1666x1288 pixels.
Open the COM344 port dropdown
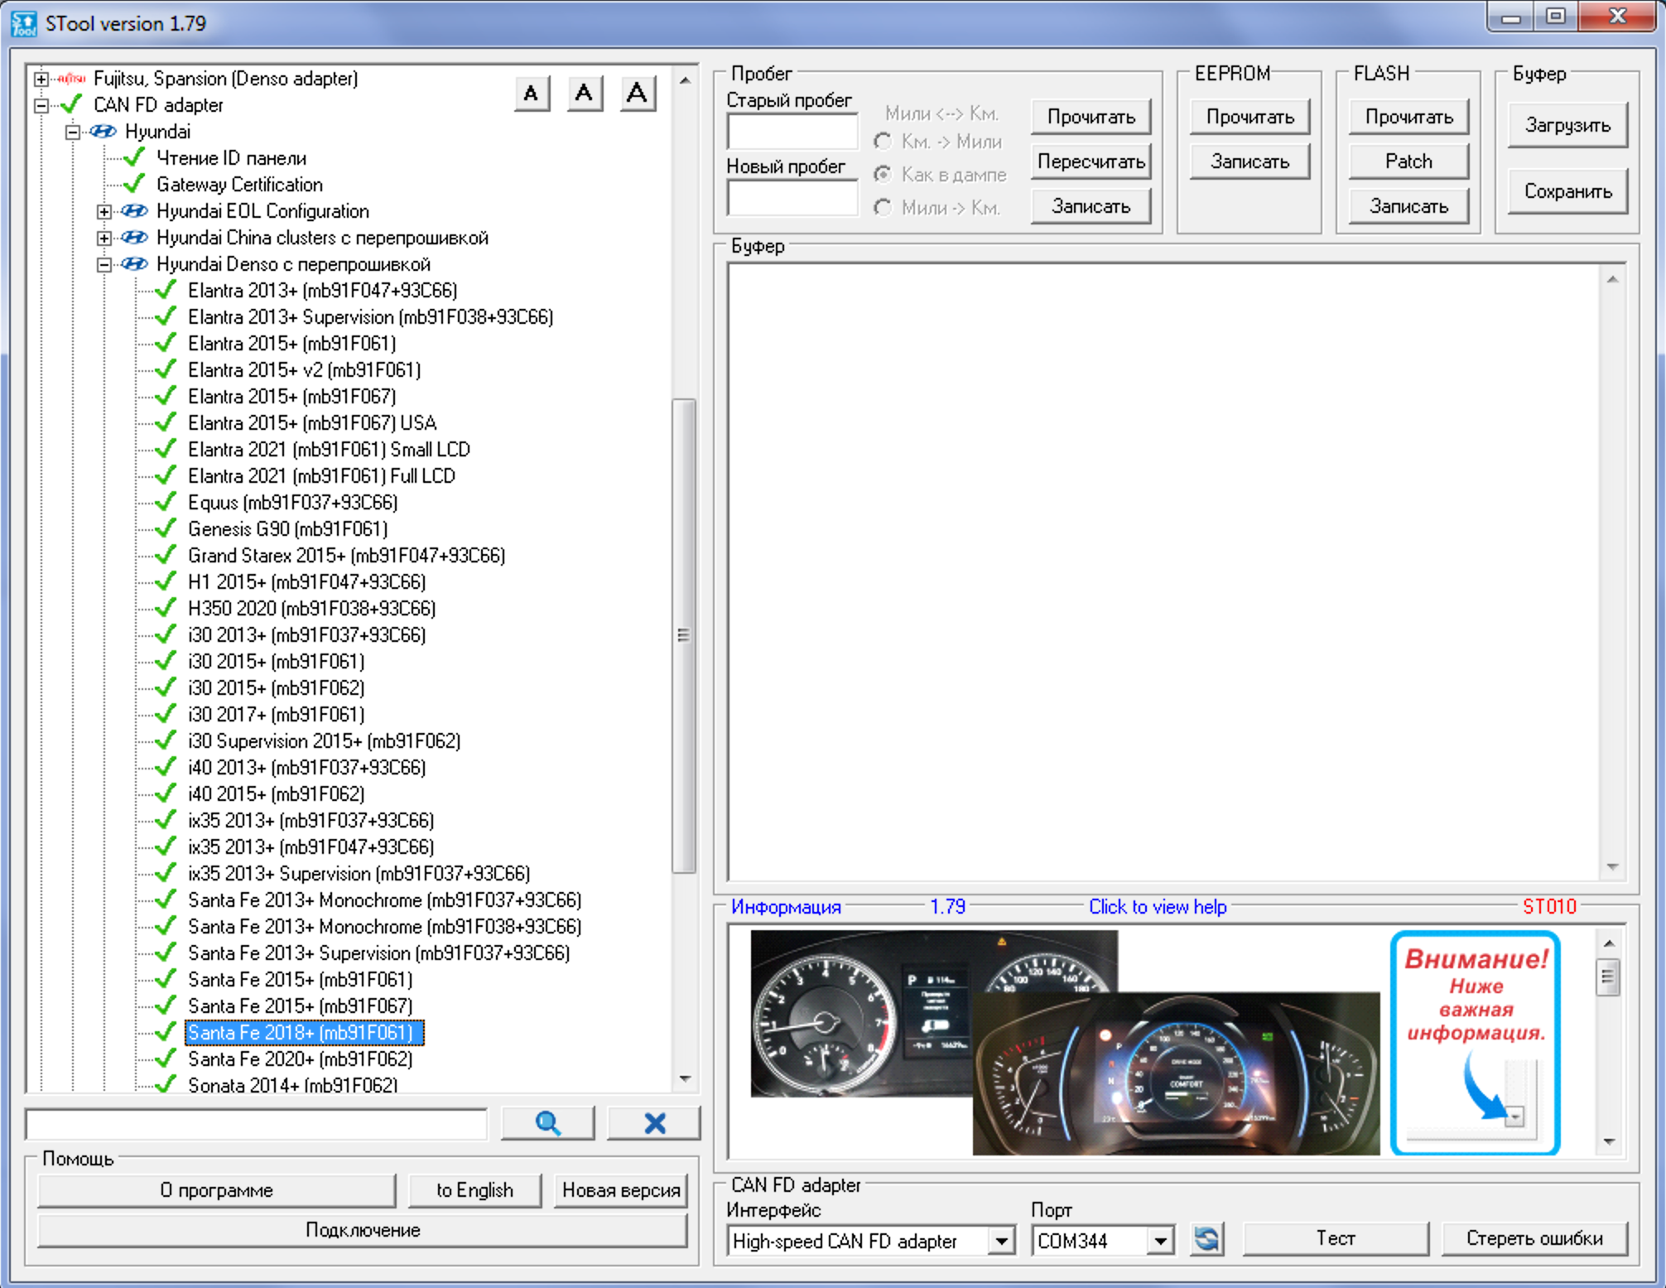coord(1160,1241)
